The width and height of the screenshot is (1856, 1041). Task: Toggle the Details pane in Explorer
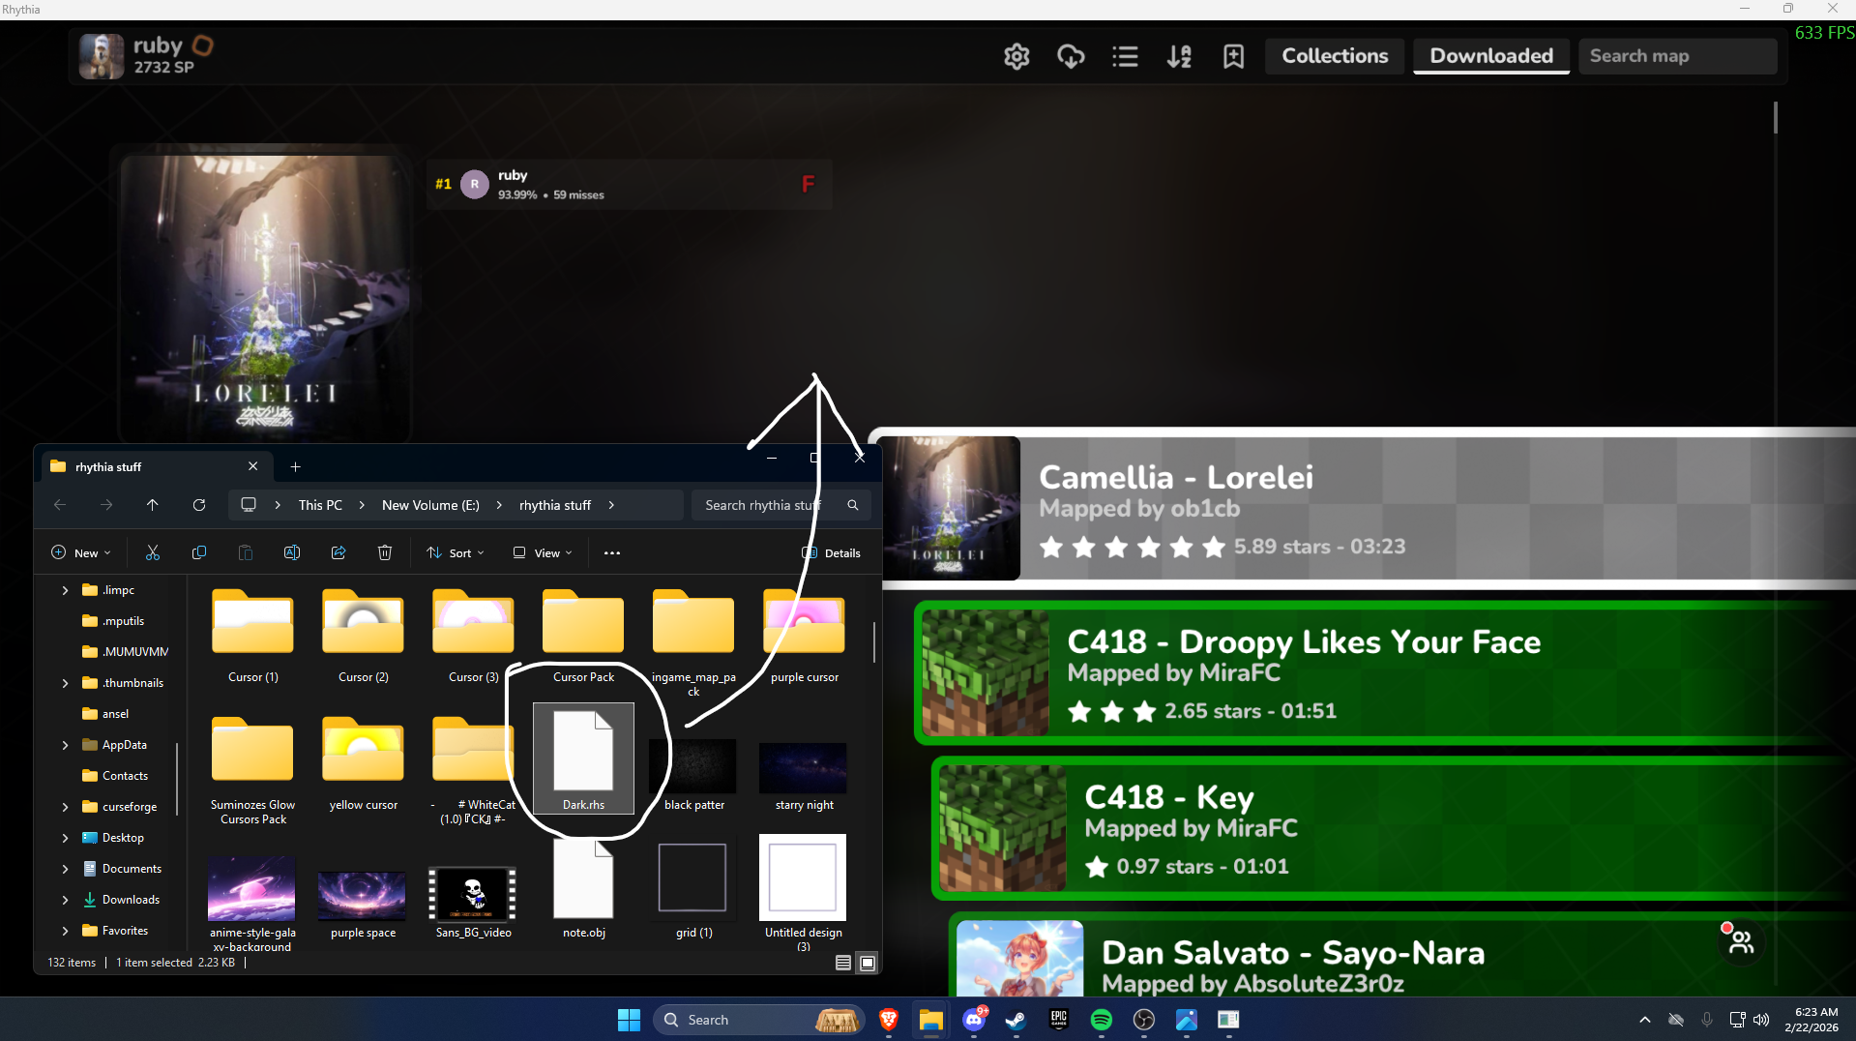click(831, 552)
